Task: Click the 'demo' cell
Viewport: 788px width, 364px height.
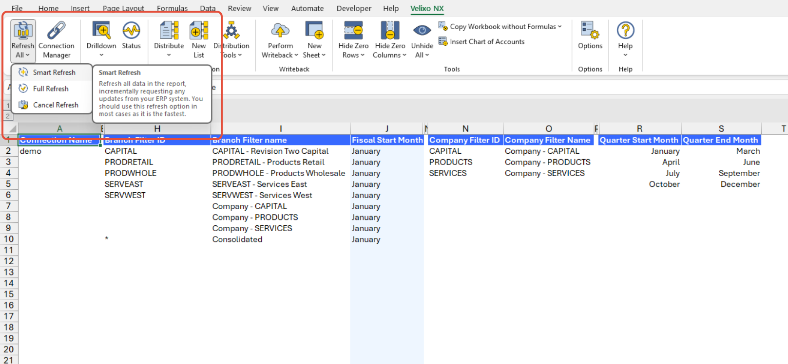Action: (x=59, y=151)
